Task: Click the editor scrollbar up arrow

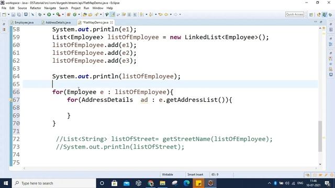Action: (320, 28)
